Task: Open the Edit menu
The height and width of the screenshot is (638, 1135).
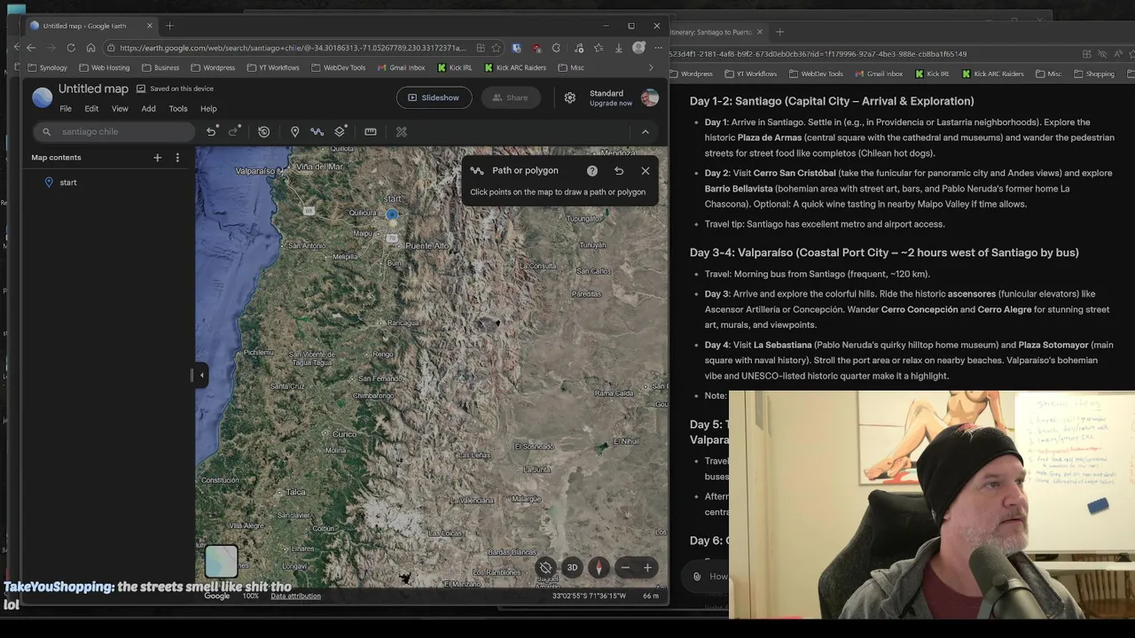Action: point(91,109)
